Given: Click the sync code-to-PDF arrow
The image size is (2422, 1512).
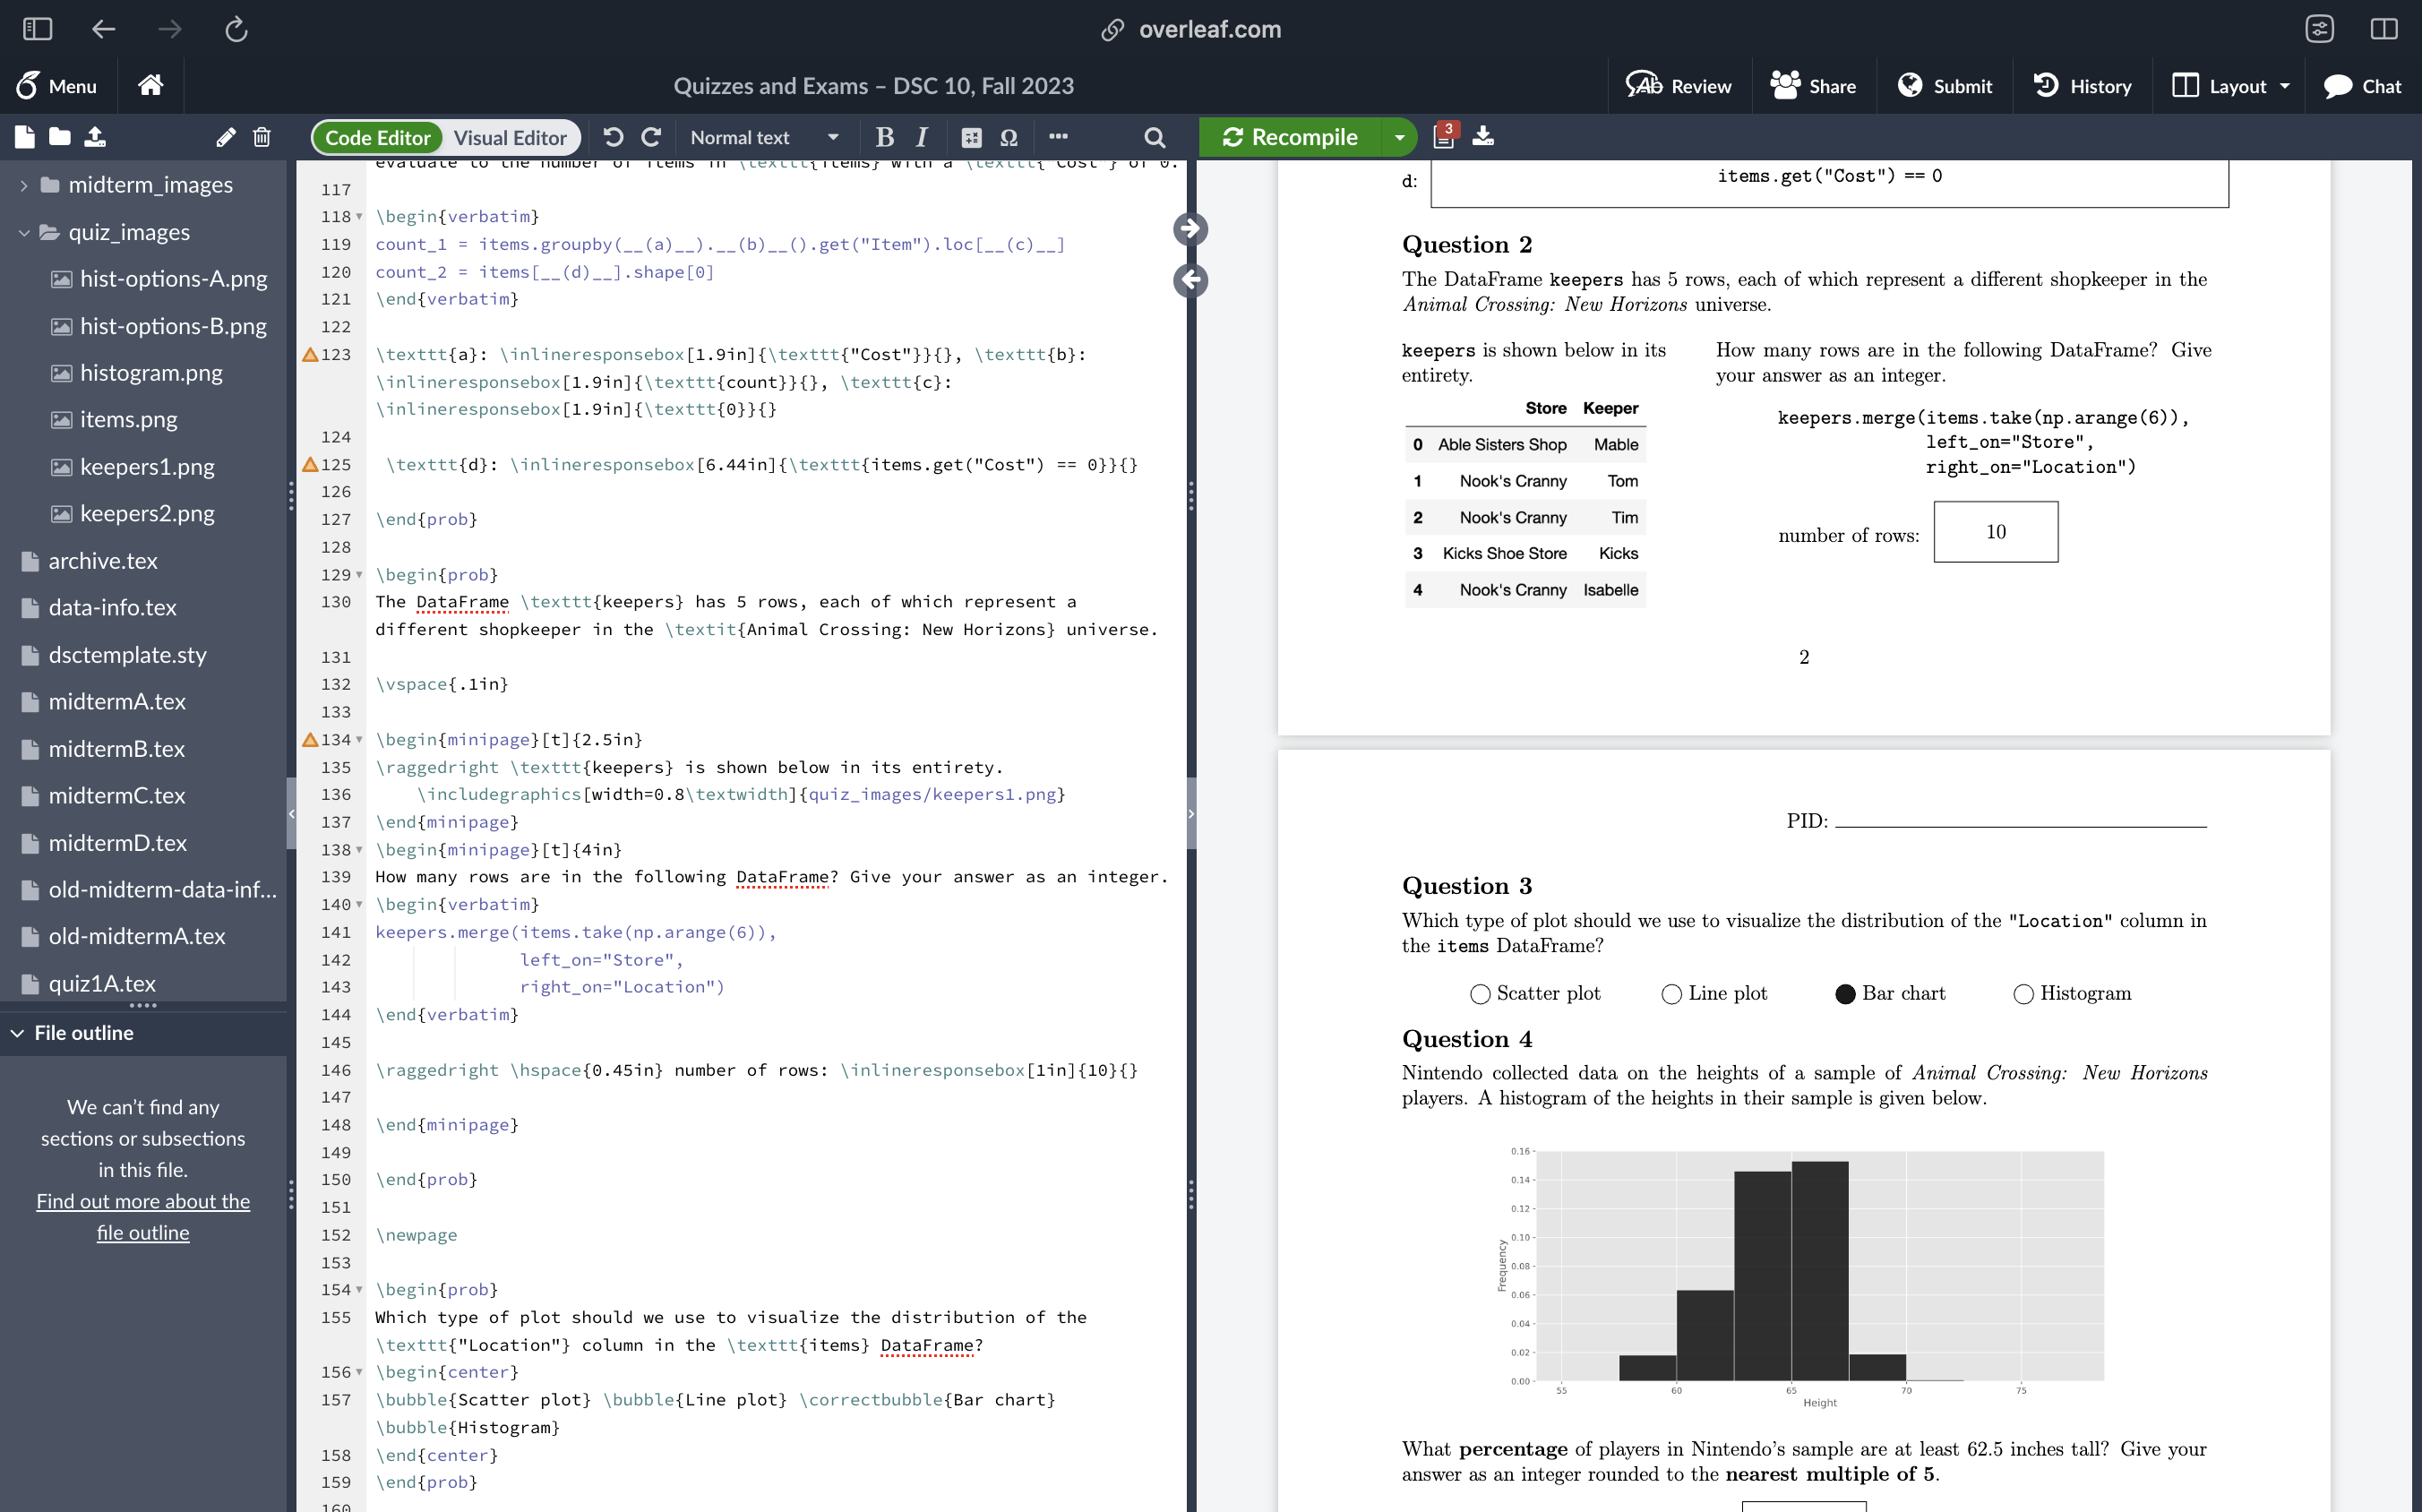Looking at the screenshot, I should [x=1190, y=229].
